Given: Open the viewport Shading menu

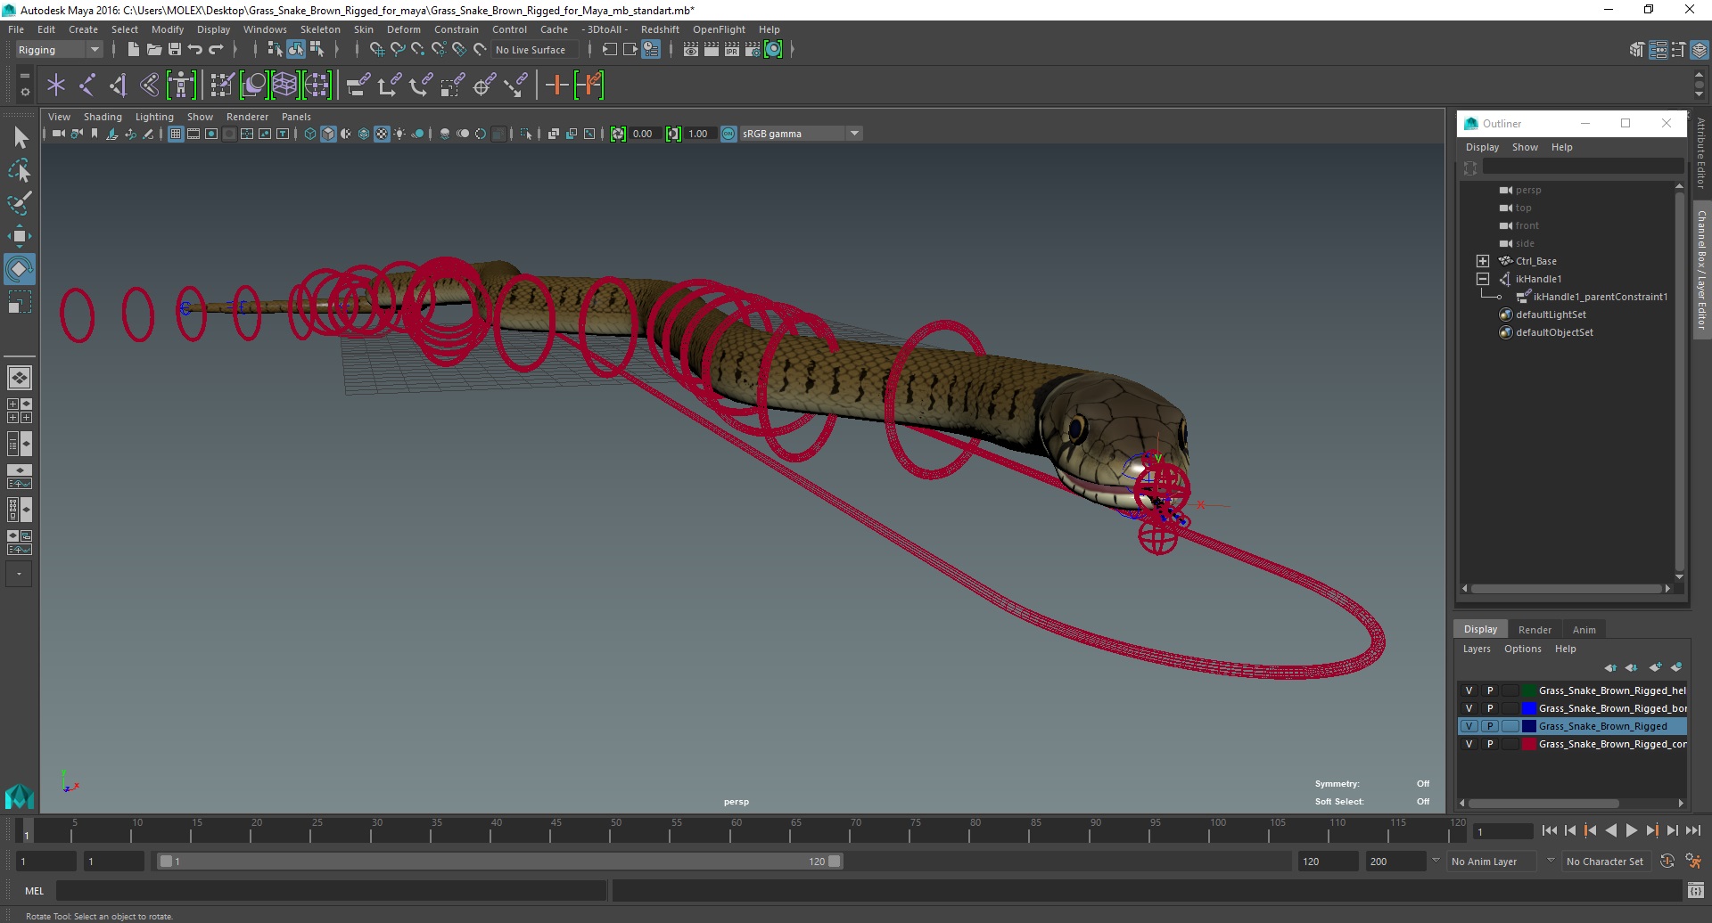Looking at the screenshot, I should (103, 117).
